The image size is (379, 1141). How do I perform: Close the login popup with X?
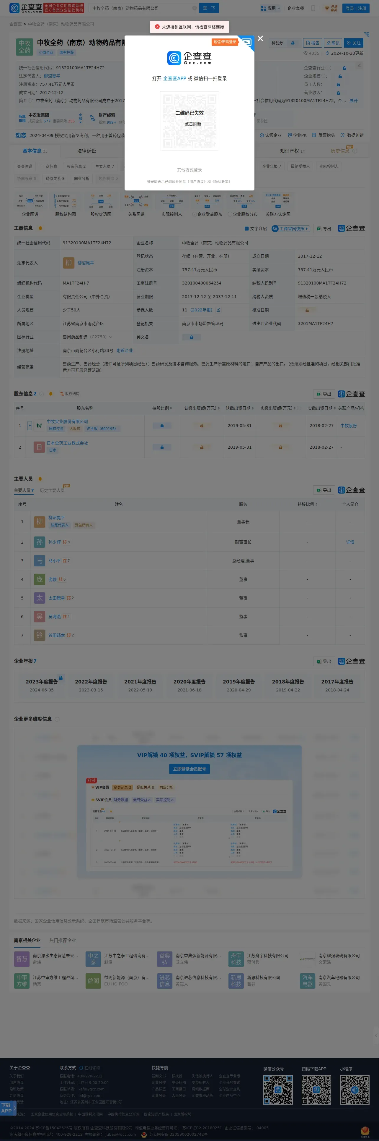pos(260,38)
